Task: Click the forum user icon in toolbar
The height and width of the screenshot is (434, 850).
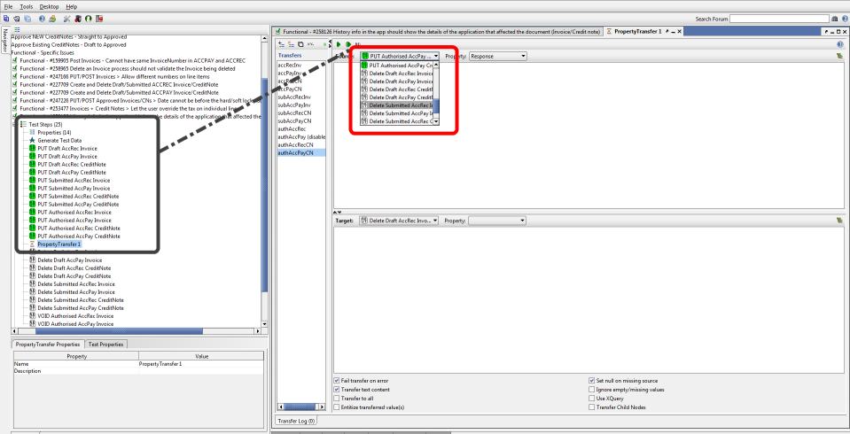Action: click(52, 19)
